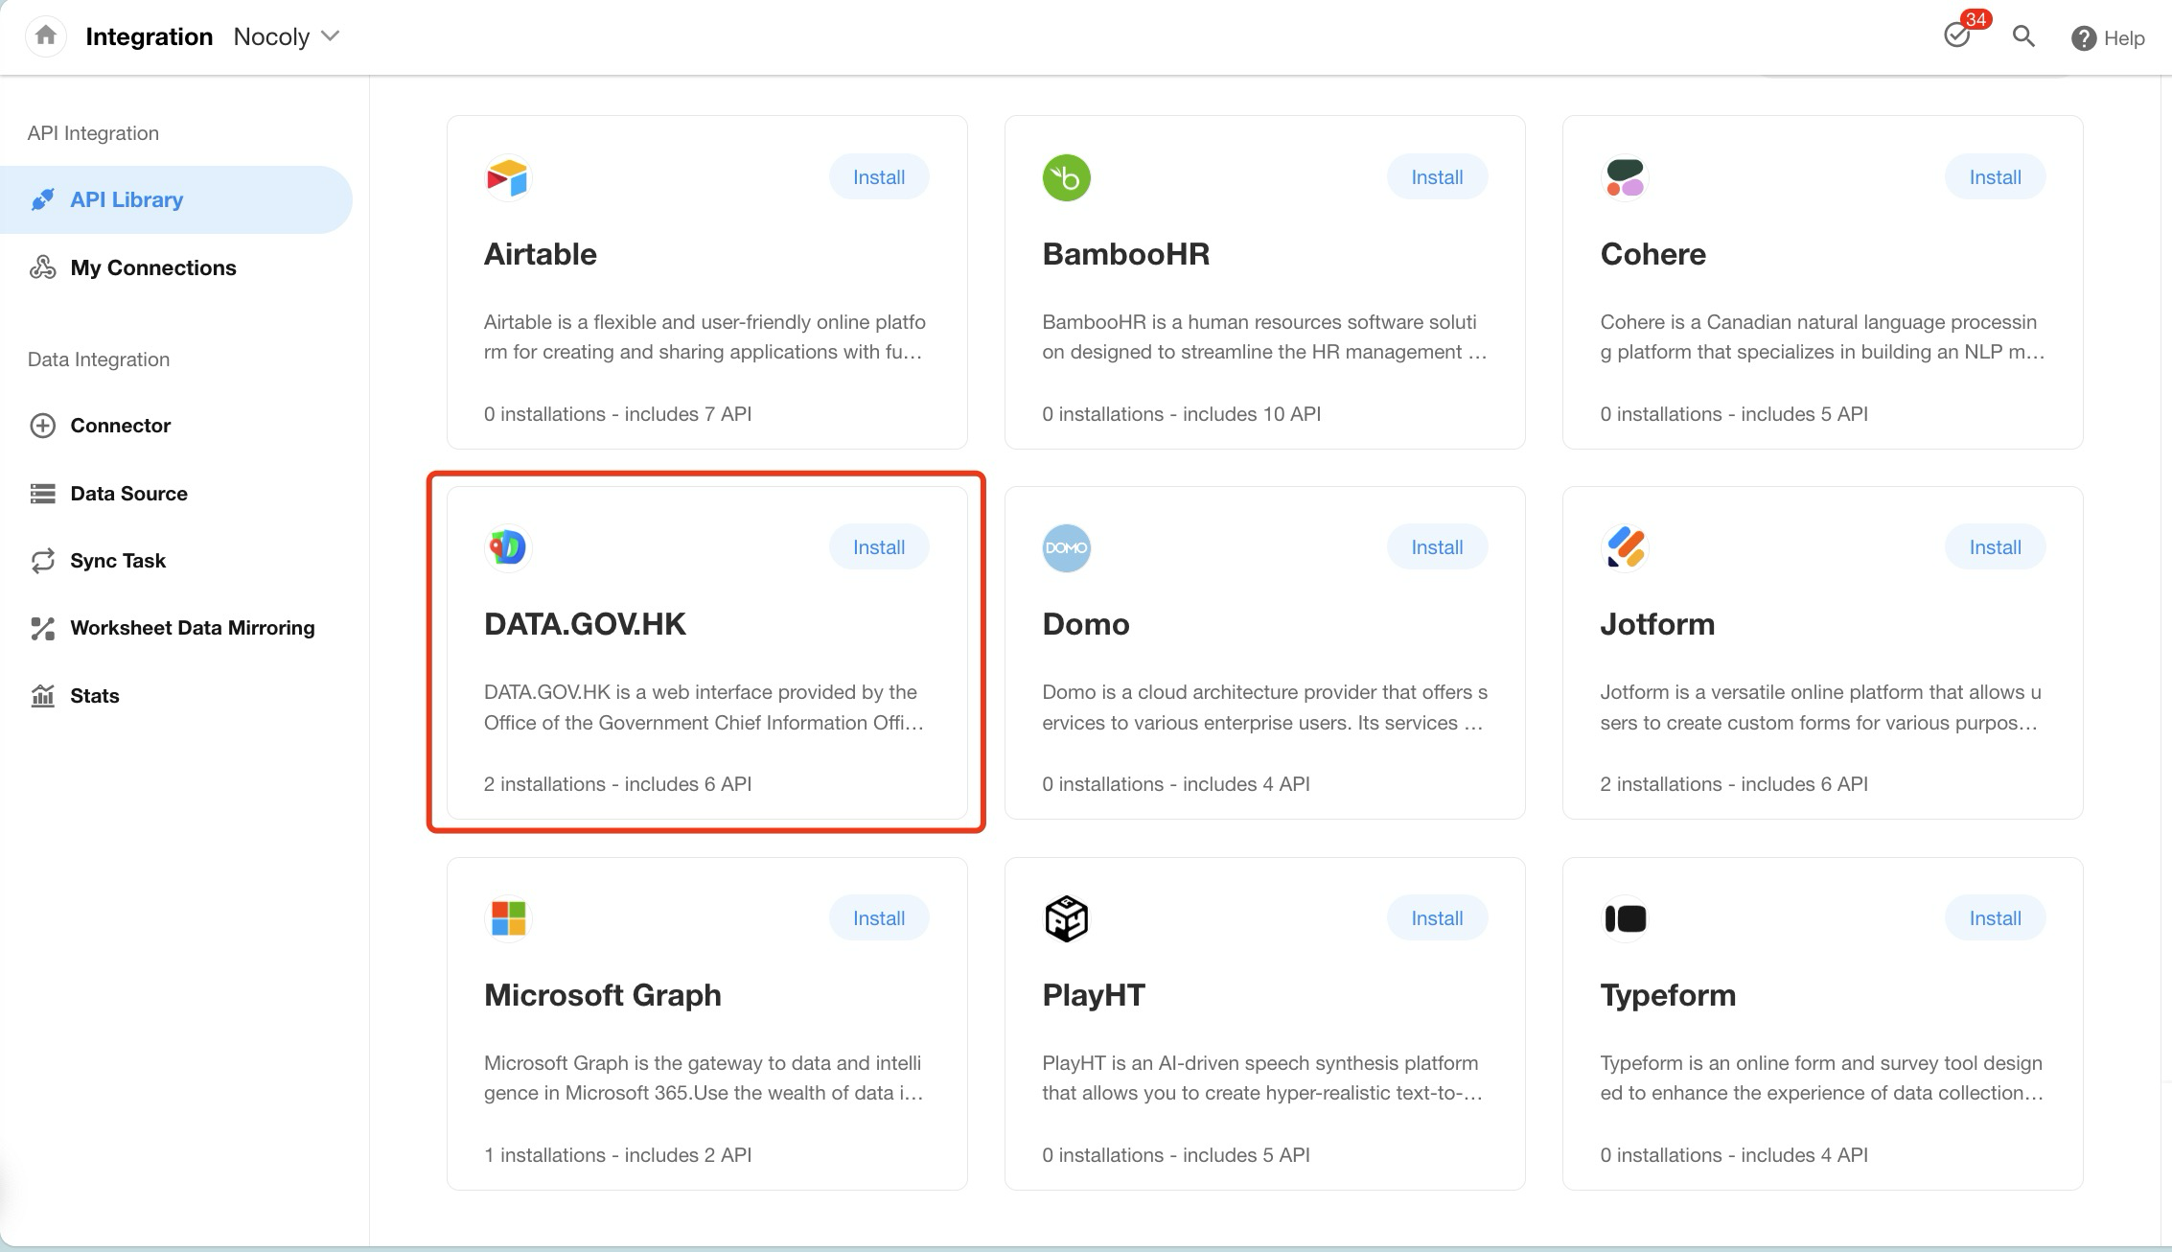Screen dimensions: 2172x1252
Task: Install the Microsoft Graph API
Action: click(879, 918)
